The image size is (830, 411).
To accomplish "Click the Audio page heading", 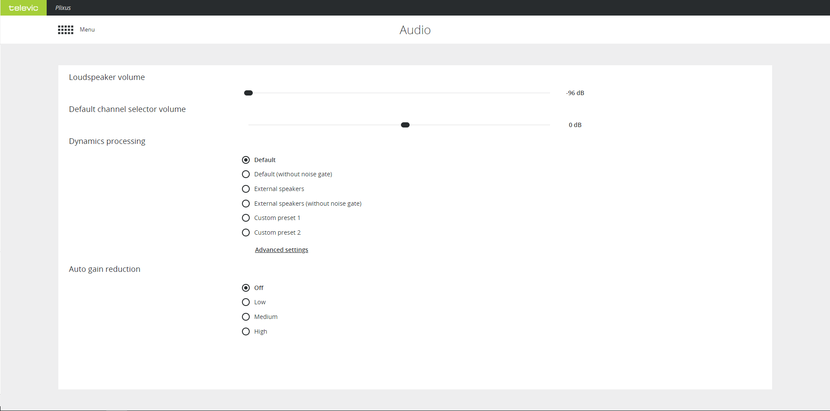I will tap(415, 30).
